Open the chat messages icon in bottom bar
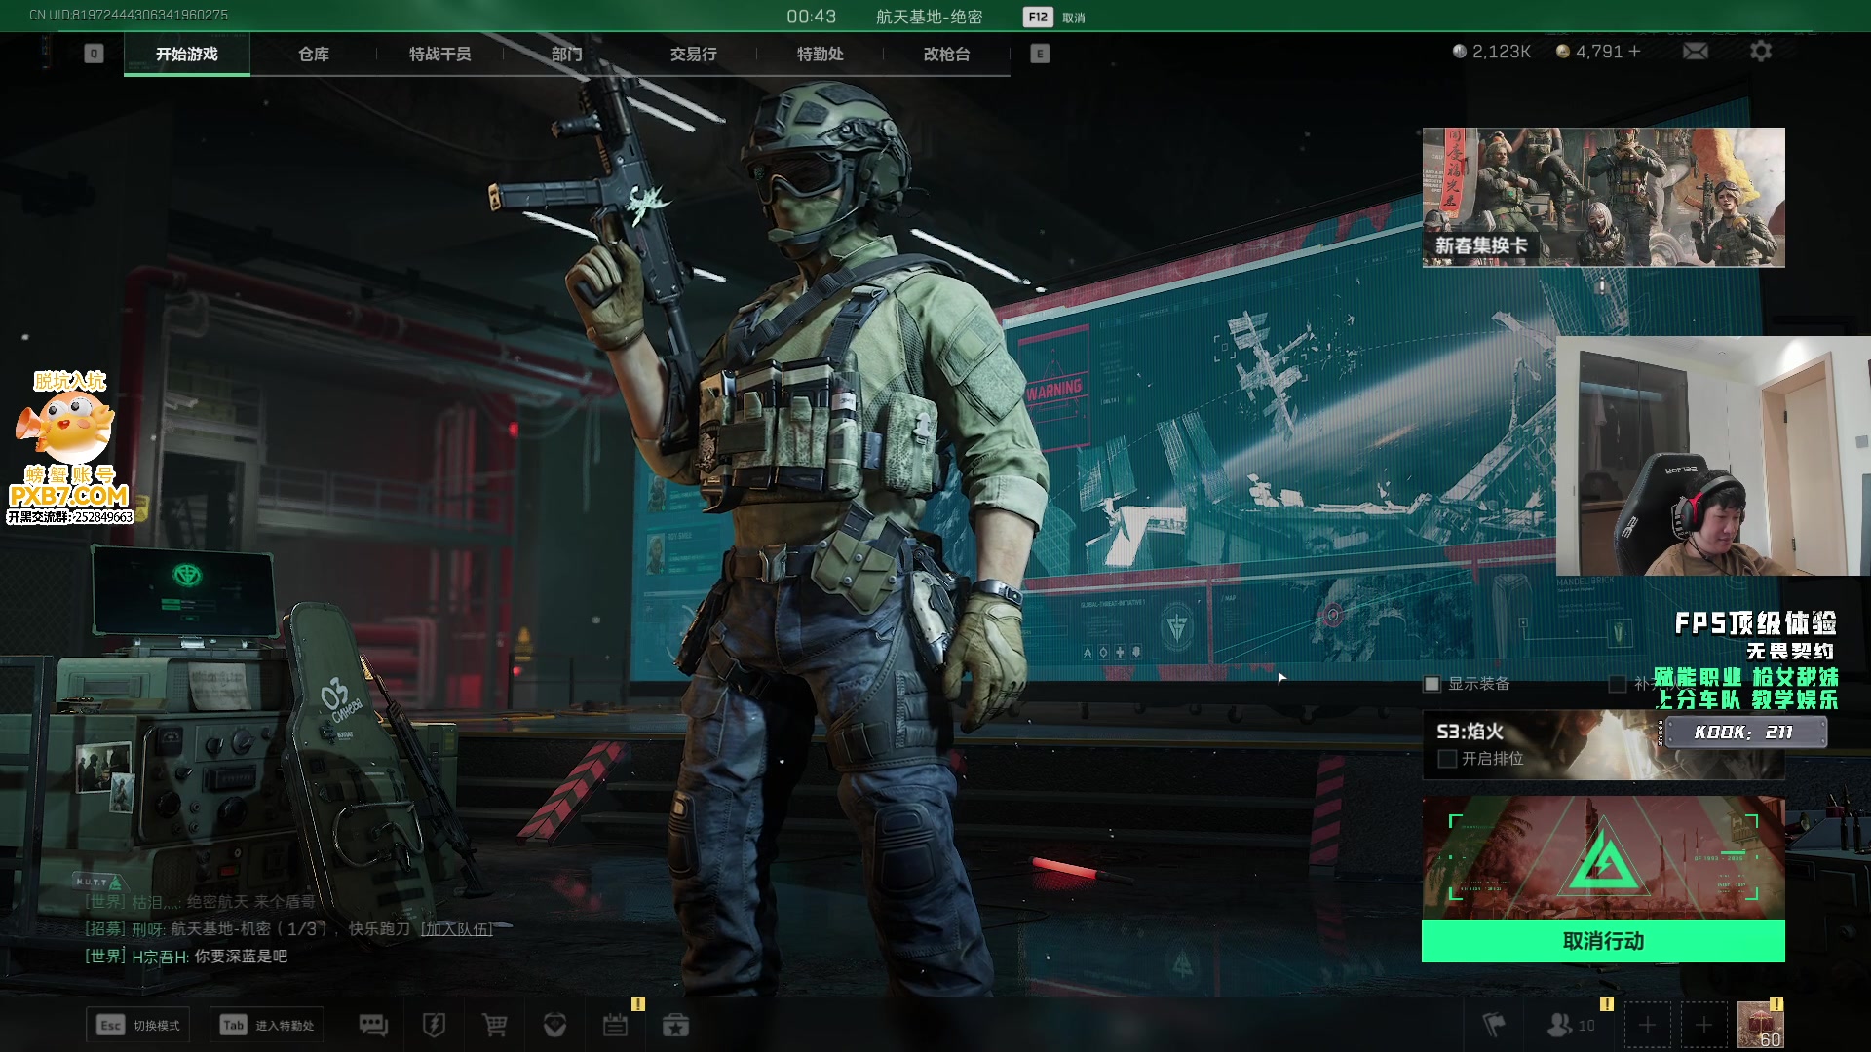This screenshot has height=1052, width=1871. coord(373,1025)
